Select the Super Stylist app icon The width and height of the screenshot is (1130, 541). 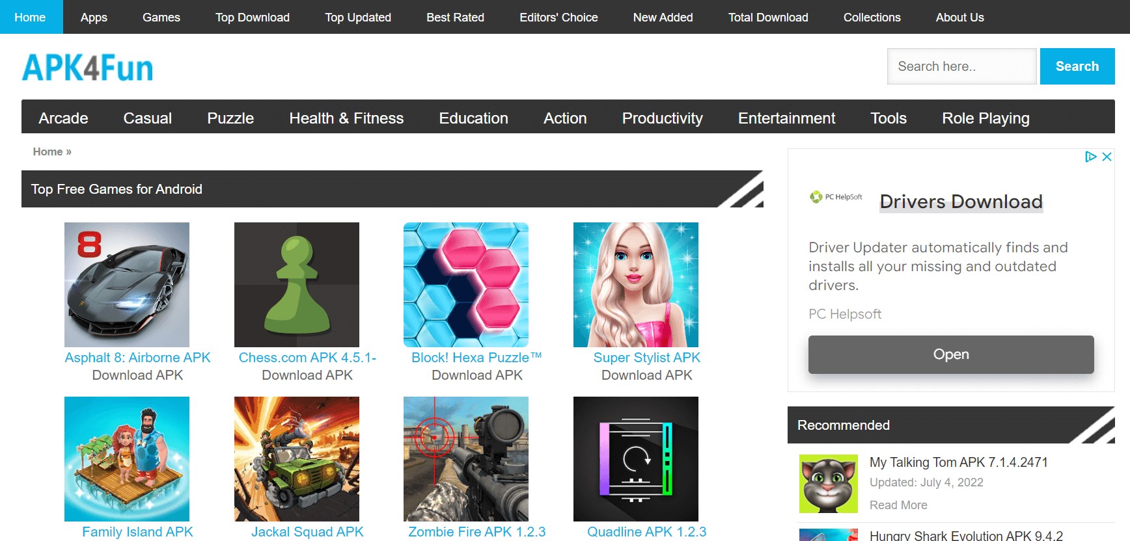(636, 284)
